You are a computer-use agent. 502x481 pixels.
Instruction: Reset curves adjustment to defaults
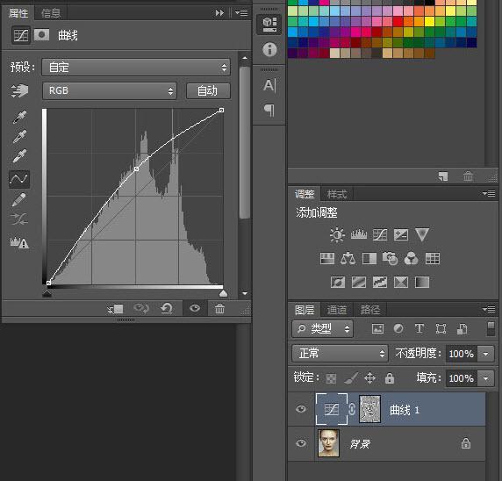point(167,309)
